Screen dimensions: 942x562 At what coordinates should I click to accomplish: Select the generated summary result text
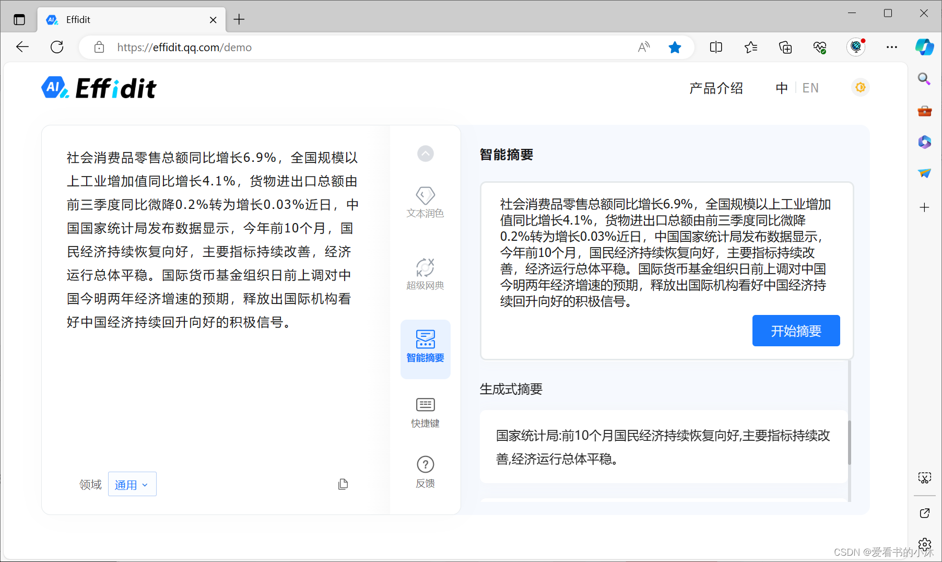(x=663, y=447)
